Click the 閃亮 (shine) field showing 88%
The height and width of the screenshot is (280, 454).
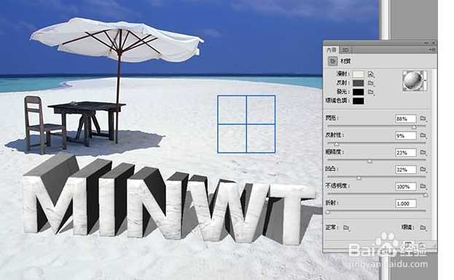coord(406,119)
